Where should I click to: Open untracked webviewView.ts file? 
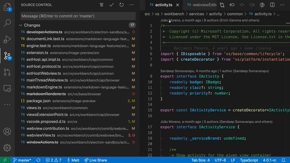(x=77, y=135)
